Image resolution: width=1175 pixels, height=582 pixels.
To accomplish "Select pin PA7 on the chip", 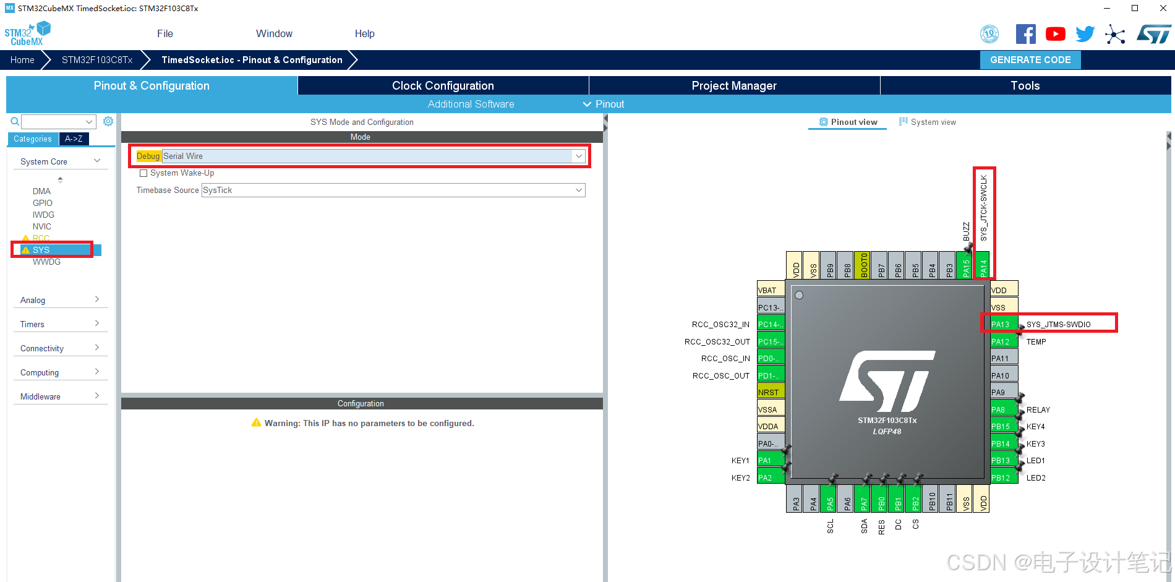I will [864, 499].
